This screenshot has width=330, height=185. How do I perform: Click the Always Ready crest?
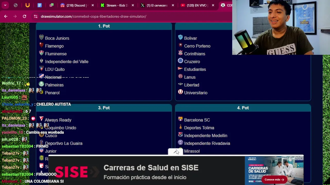tap(41, 119)
